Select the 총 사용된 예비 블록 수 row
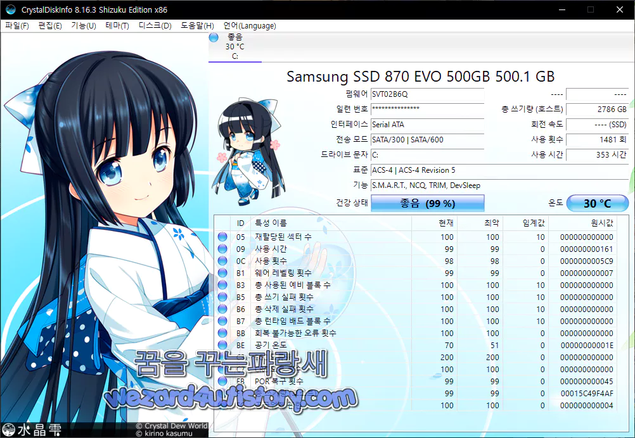Screen dimensions: 635x438 416,285
